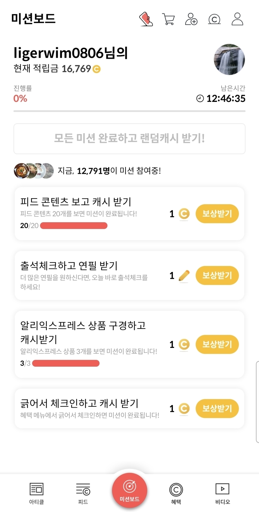Tap the participant avatars cluster

click(34, 171)
